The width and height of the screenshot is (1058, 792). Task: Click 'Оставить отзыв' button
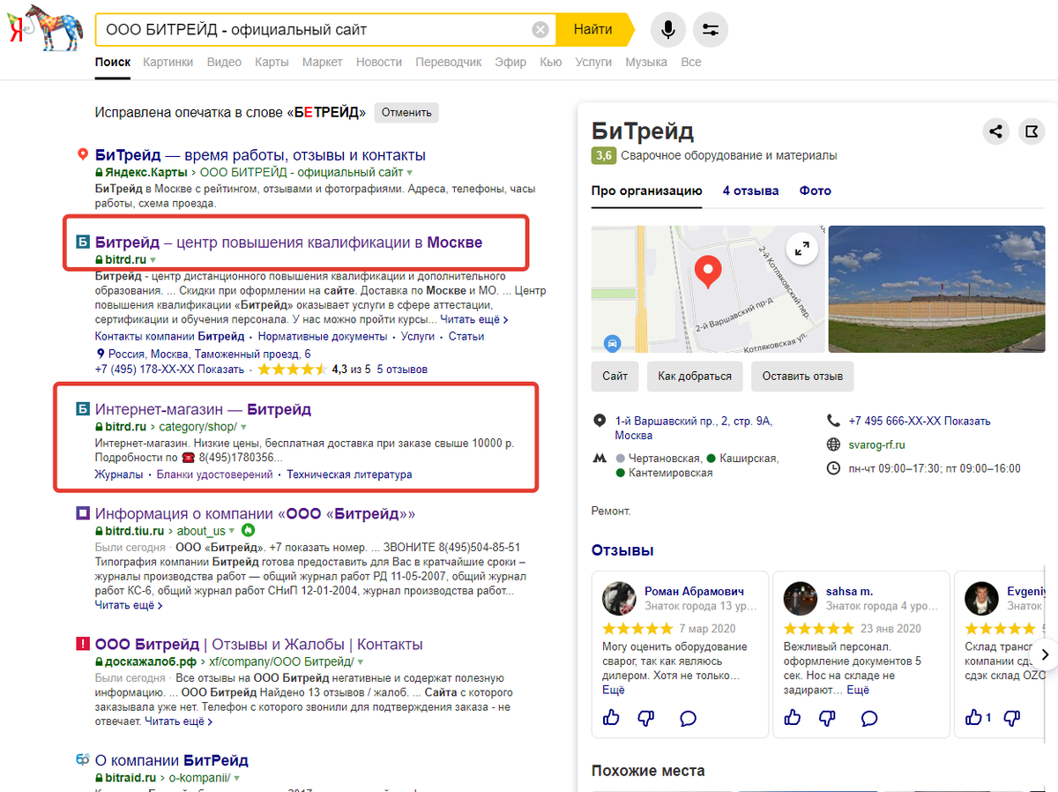(802, 376)
